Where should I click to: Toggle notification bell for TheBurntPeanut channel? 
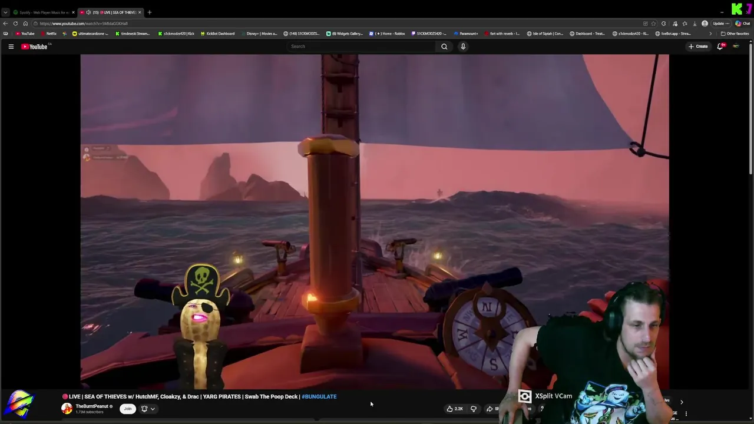click(x=144, y=409)
